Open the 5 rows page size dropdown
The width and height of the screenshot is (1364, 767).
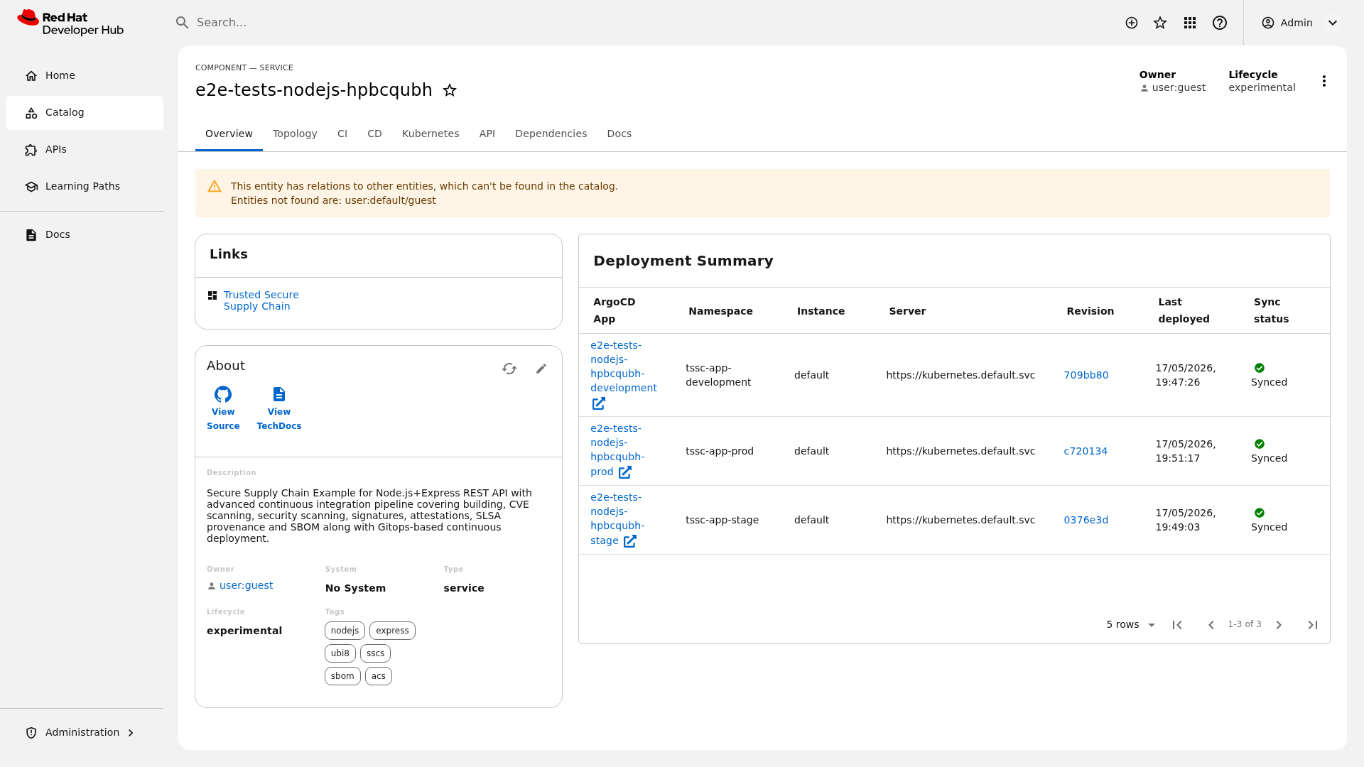(x=1131, y=625)
